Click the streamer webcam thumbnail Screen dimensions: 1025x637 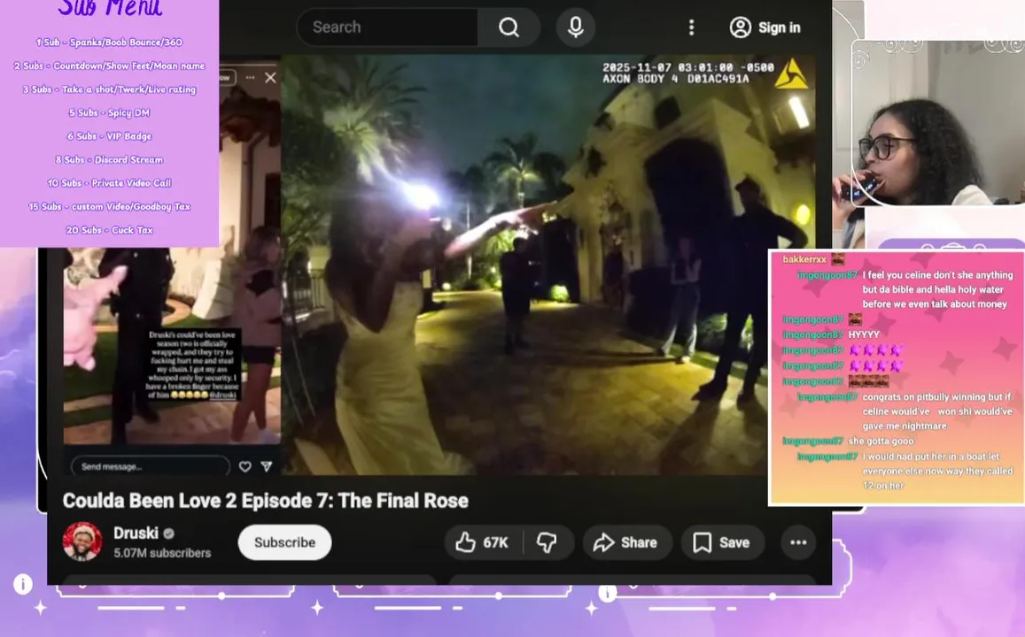pos(938,123)
